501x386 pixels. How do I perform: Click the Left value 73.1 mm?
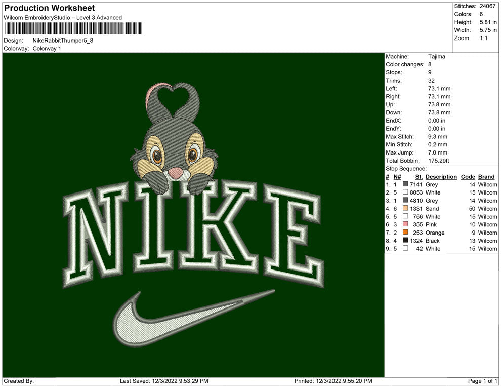pos(439,88)
